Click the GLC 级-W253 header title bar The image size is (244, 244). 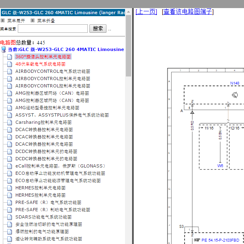(63, 13)
